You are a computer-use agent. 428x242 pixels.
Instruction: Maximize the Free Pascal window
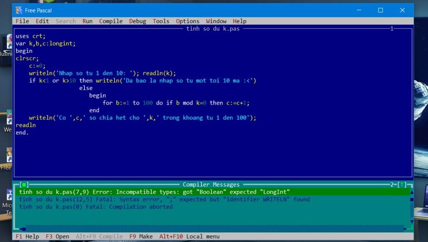tap(380, 10)
